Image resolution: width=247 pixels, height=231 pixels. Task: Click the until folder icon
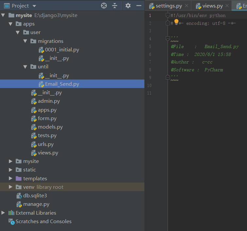[x=33, y=67]
